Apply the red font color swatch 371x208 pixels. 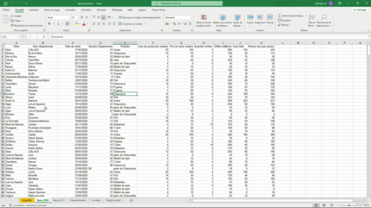click(x=83, y=24)
